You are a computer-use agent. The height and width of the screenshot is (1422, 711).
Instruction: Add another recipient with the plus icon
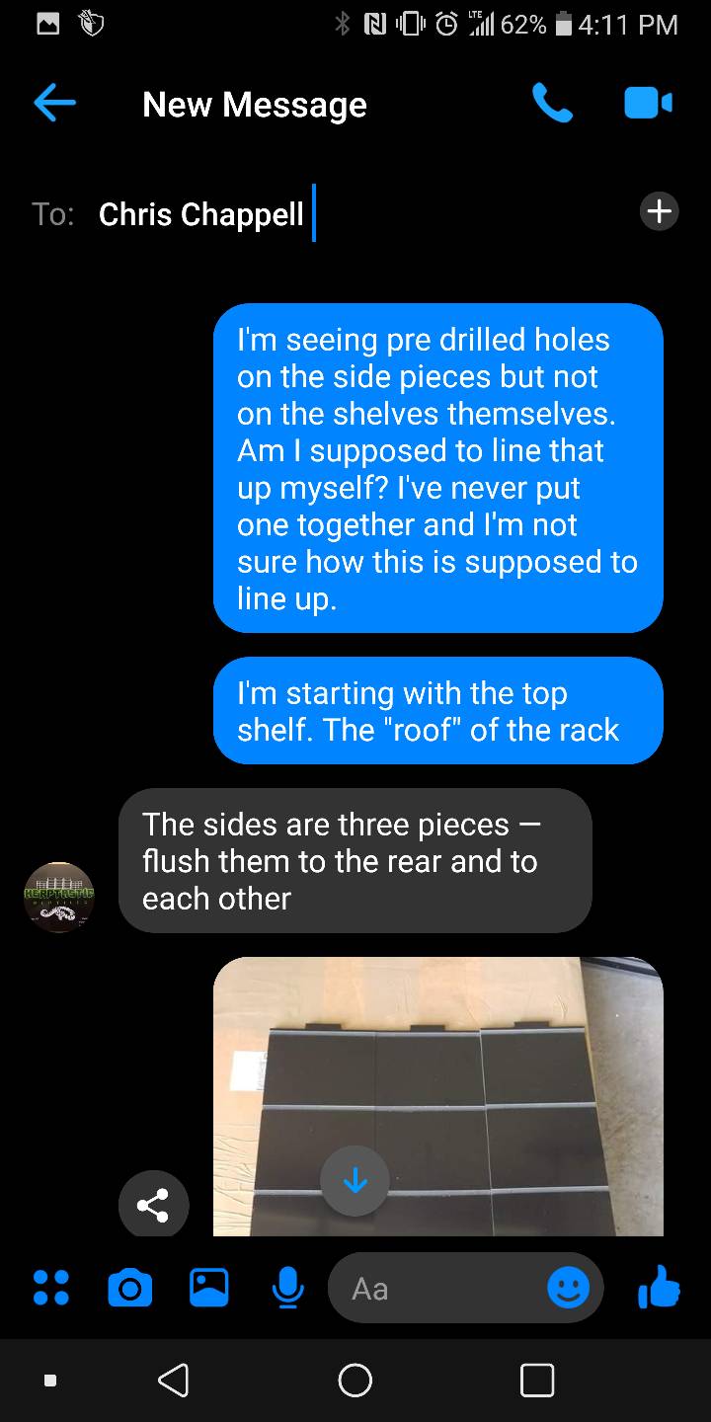point(659,211)
